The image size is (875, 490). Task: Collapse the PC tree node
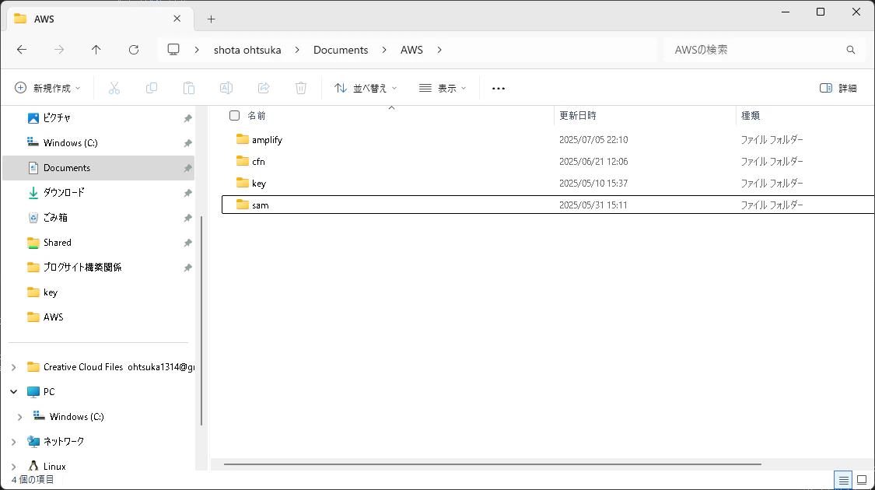(x=14, y=392)
